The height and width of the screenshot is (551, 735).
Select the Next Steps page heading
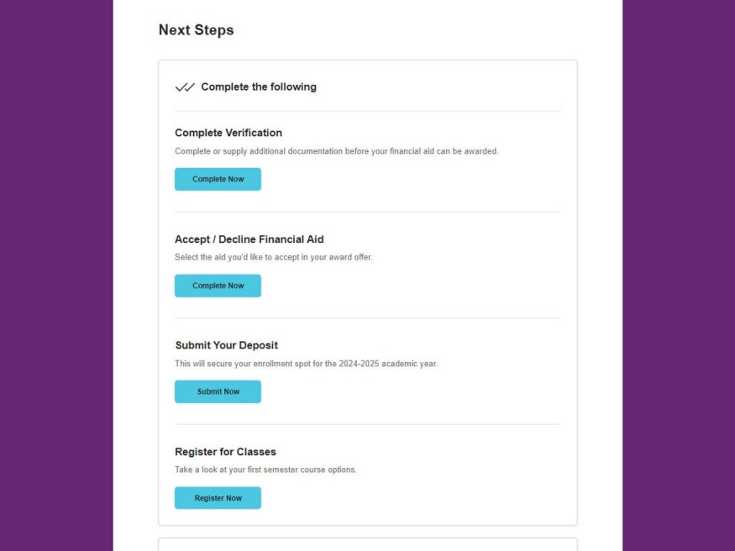click(196, 30)
